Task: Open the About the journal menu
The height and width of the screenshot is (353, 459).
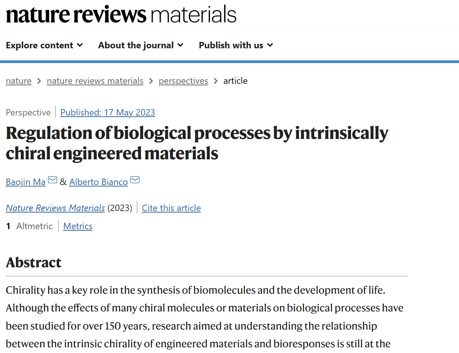Action: tap(141, 45)
